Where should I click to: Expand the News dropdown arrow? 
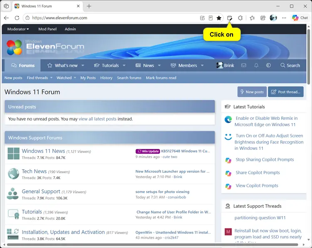(159, 65)
